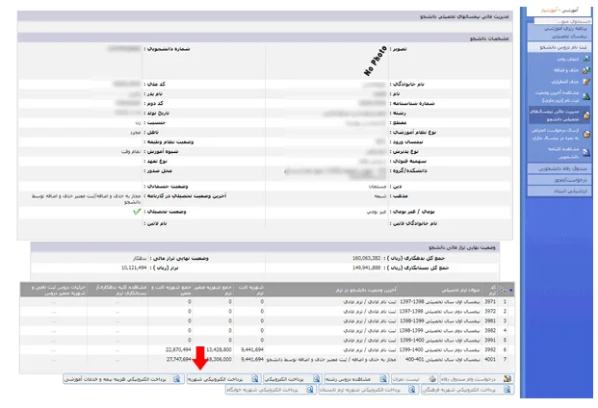Select مدیریت مالی نیمسالهای تحصیلی icon

[586, 115]
